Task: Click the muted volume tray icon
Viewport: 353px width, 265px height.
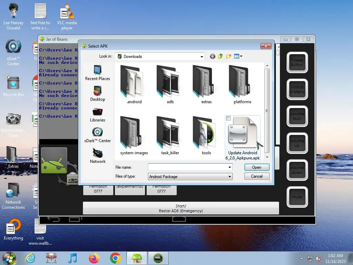Action: 318,259
